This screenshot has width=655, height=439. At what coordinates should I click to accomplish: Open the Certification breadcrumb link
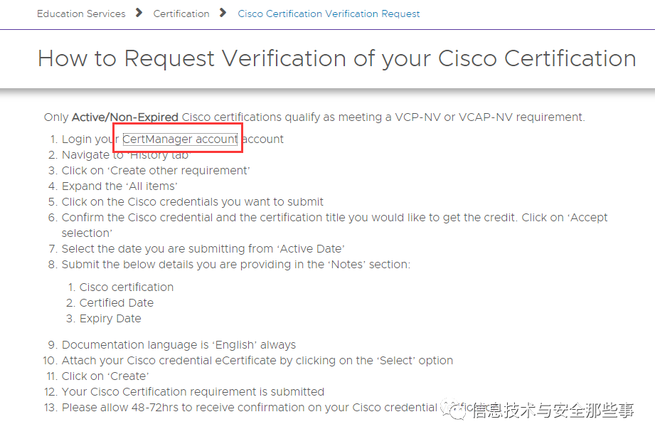coord(181,14)
